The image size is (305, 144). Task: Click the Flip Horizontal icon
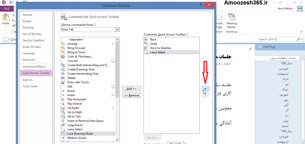[63, 99]
